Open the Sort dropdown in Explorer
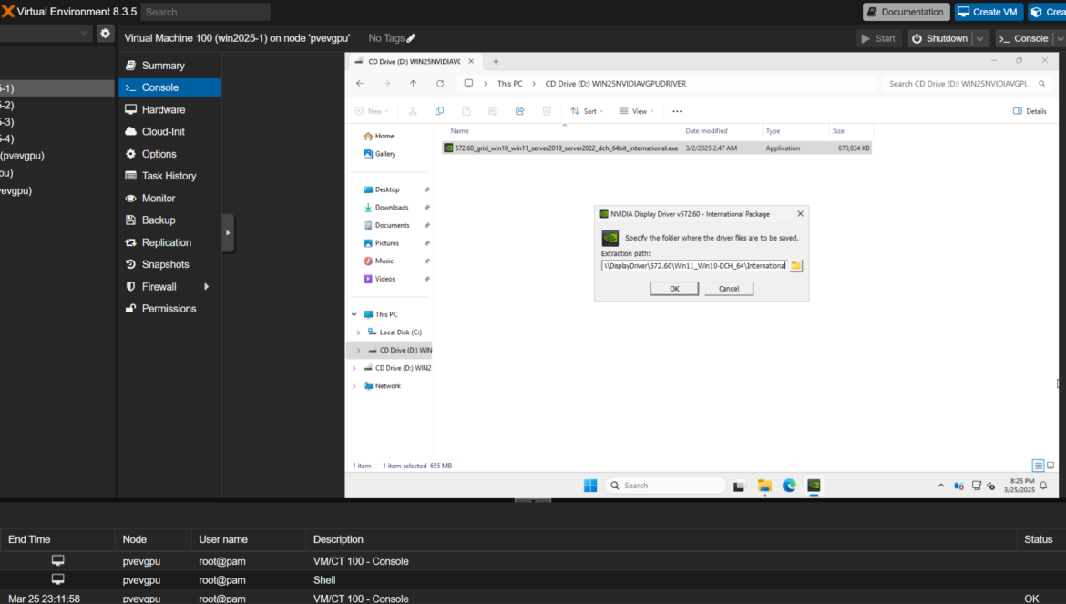Image resolution: width=1066 pixels, height=604 pixels. click(x=587, y=111)
